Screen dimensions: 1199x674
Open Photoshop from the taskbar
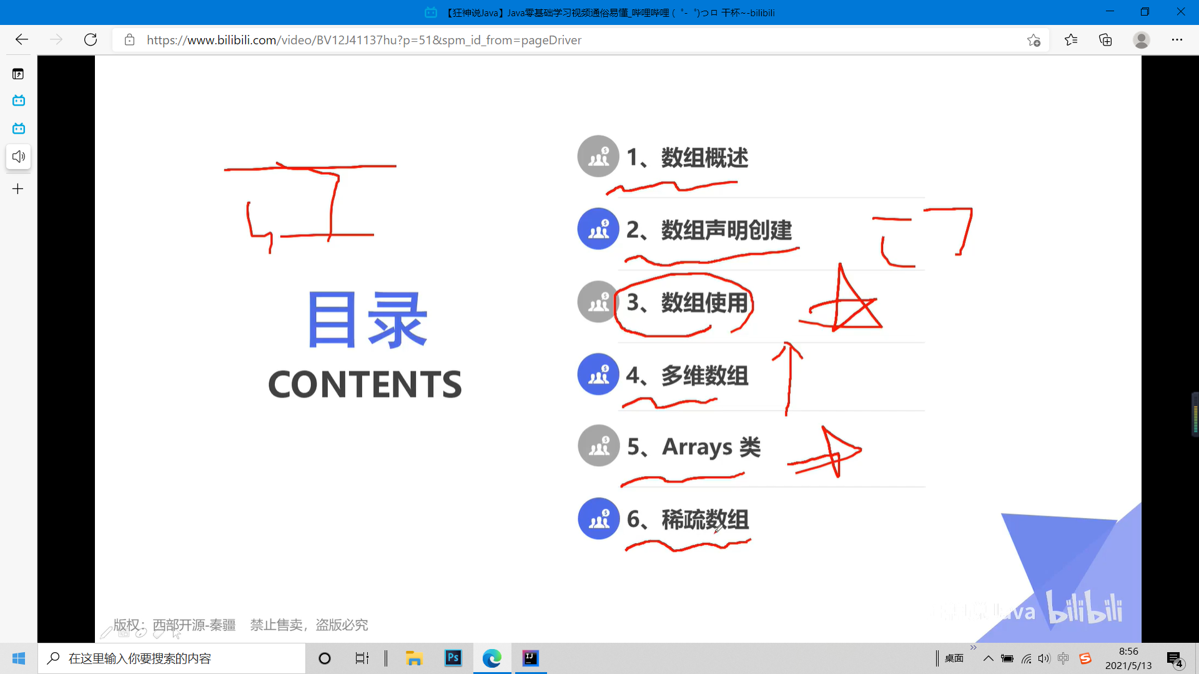click(x=453, y=658)
